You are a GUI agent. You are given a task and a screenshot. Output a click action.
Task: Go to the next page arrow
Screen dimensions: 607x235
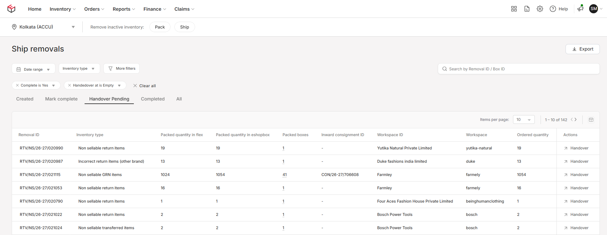click(576, 120)
